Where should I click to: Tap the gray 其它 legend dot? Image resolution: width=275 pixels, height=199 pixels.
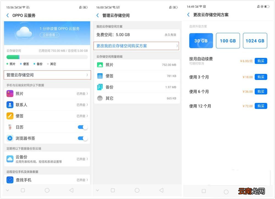click(x=48, y=64)
